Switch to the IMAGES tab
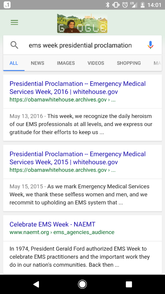The image size is (165, 294). [x=66, y=63]
